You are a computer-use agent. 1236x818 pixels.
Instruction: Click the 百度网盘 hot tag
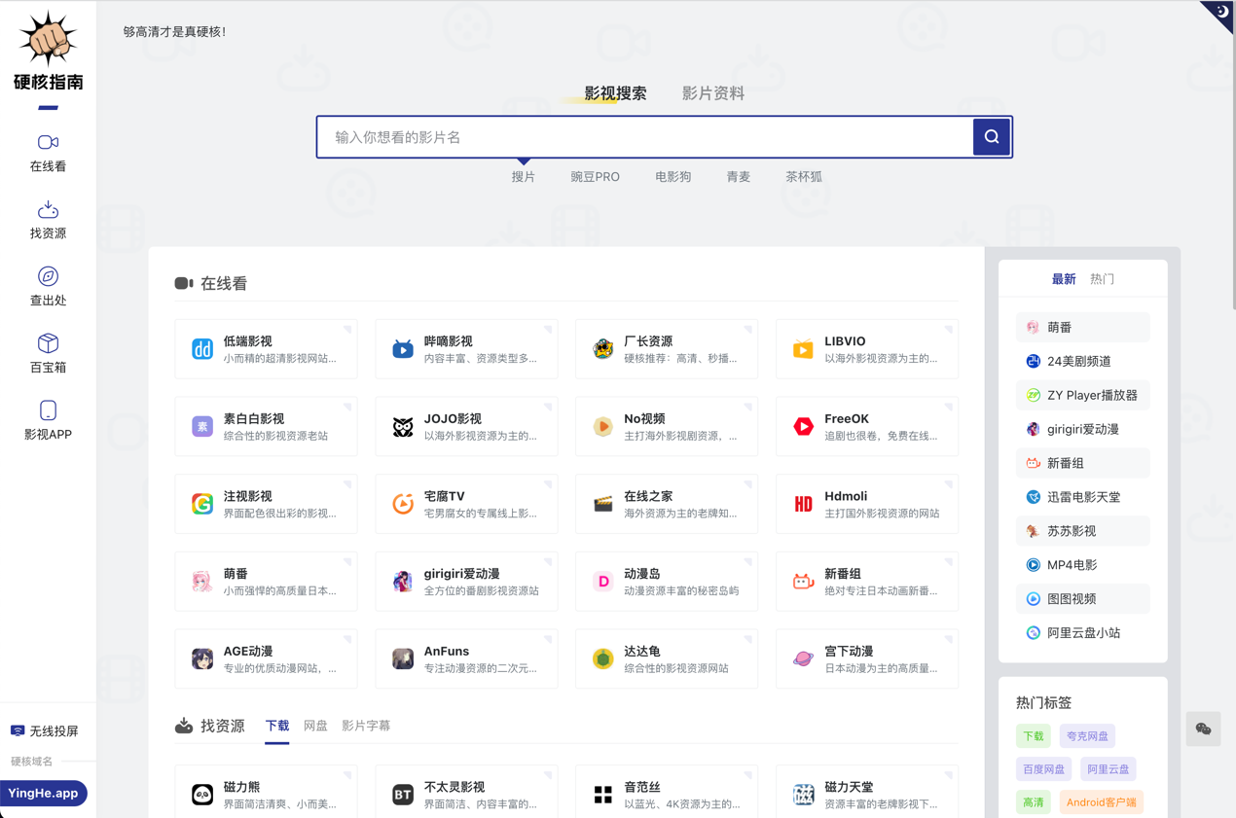point(1043,769)
